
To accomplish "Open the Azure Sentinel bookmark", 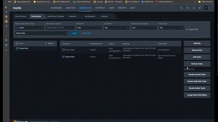I will pyautogui.click(x=82, y=2).
